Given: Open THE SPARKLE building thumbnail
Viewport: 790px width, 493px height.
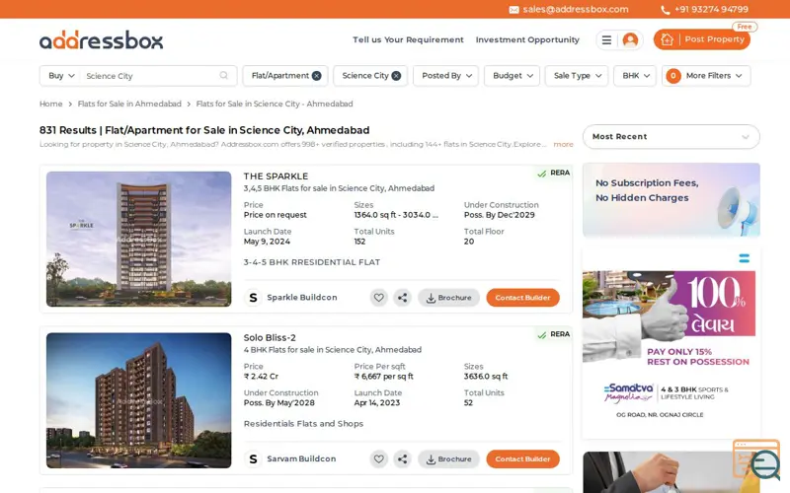Looking at the screenshot, I should pyautogui.click(x=138, y=239).
